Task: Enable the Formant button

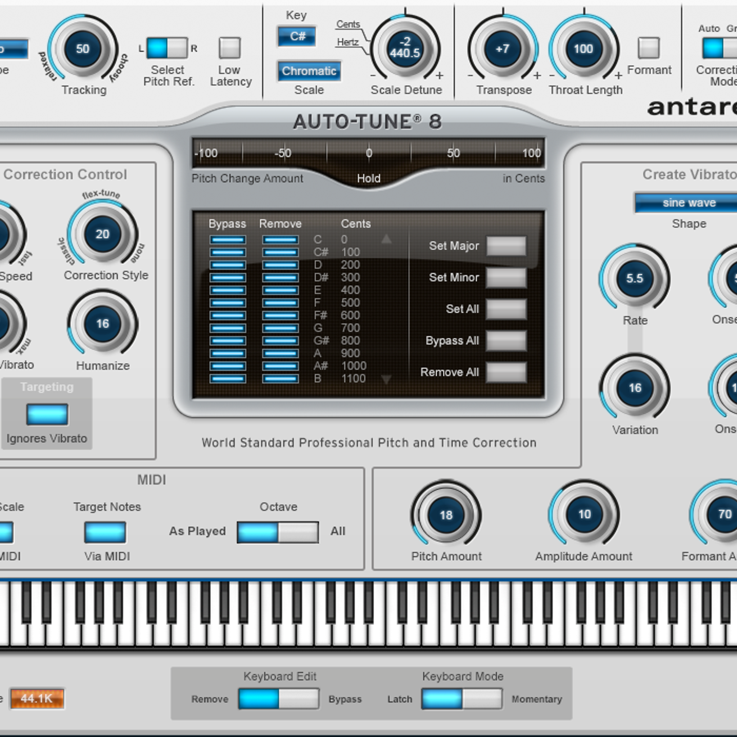Action: 649,48
